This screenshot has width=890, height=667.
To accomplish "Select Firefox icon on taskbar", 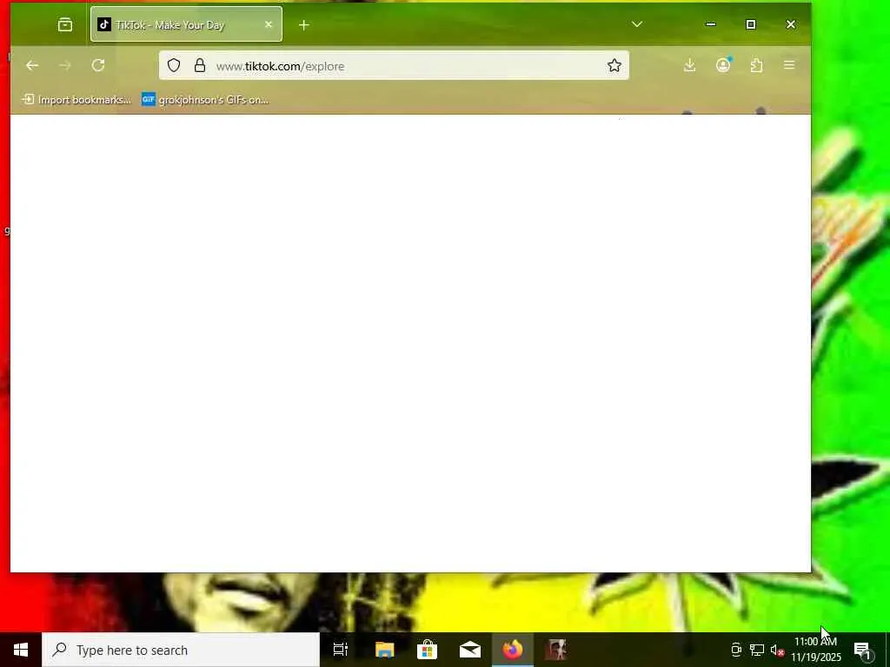I will click(513, 650).
